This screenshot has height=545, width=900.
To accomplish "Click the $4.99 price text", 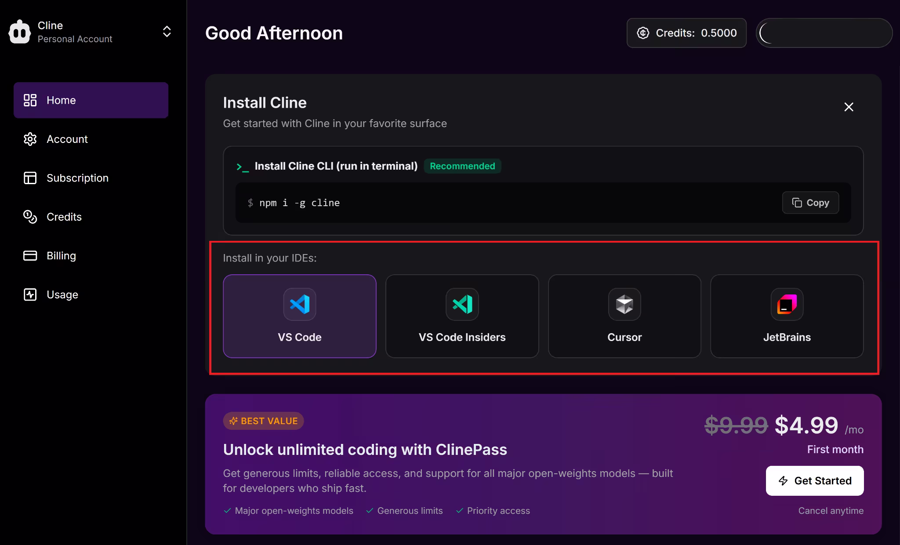I will 806,425.
